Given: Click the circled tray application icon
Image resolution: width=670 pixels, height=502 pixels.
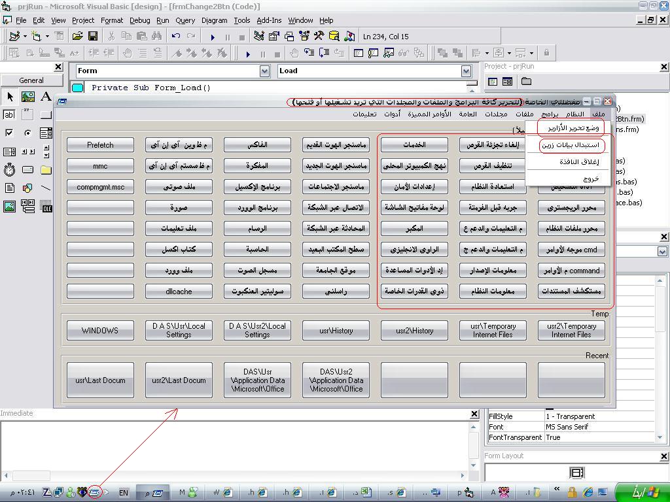Looking at the screenshot, I should click(94, 493).
